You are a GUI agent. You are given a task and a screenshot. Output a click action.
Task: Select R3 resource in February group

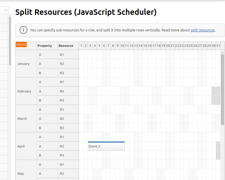coord(68,100)
